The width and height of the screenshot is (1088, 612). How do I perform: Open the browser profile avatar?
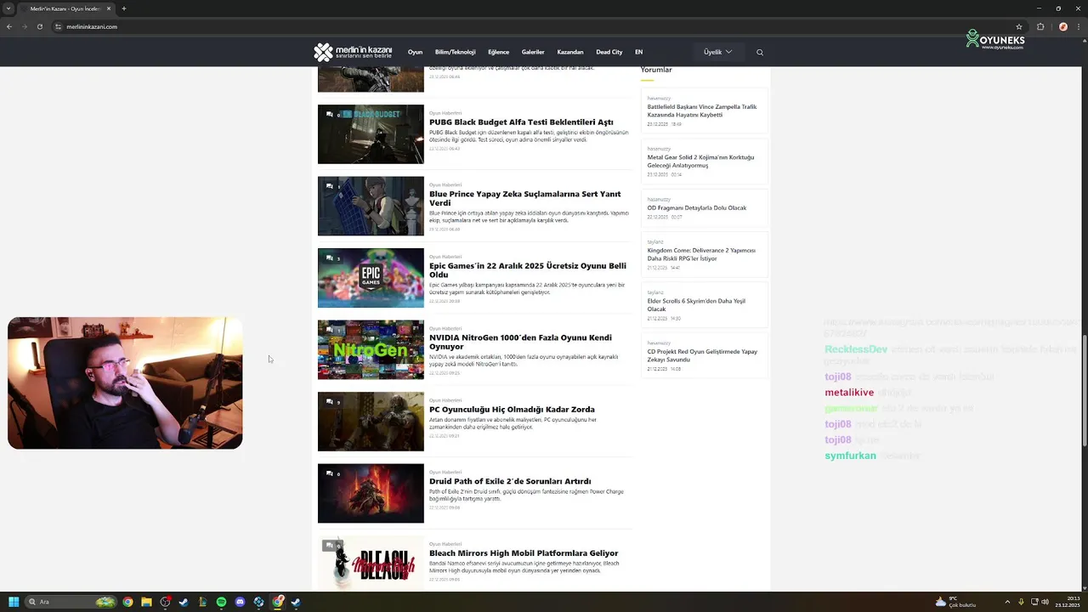[1062, 26]
